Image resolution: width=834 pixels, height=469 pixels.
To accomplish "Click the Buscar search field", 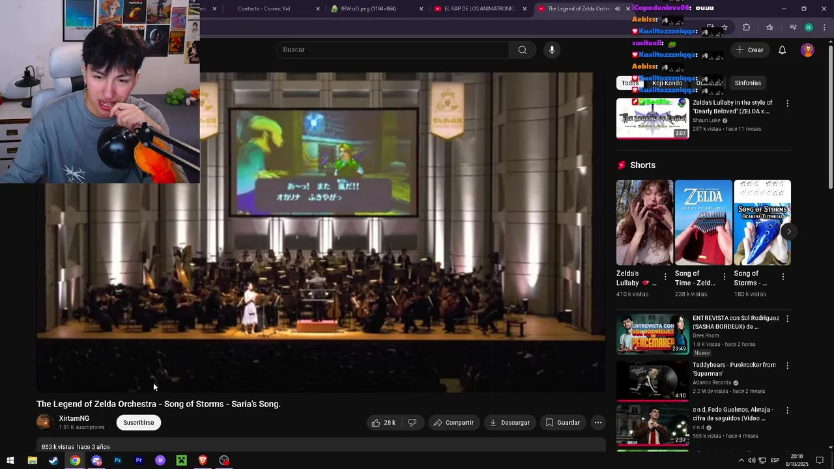I will (x=392, y=50).
